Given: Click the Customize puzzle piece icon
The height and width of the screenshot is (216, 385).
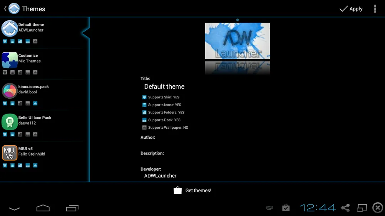Looking at the screenshot, I should [9, 60].
